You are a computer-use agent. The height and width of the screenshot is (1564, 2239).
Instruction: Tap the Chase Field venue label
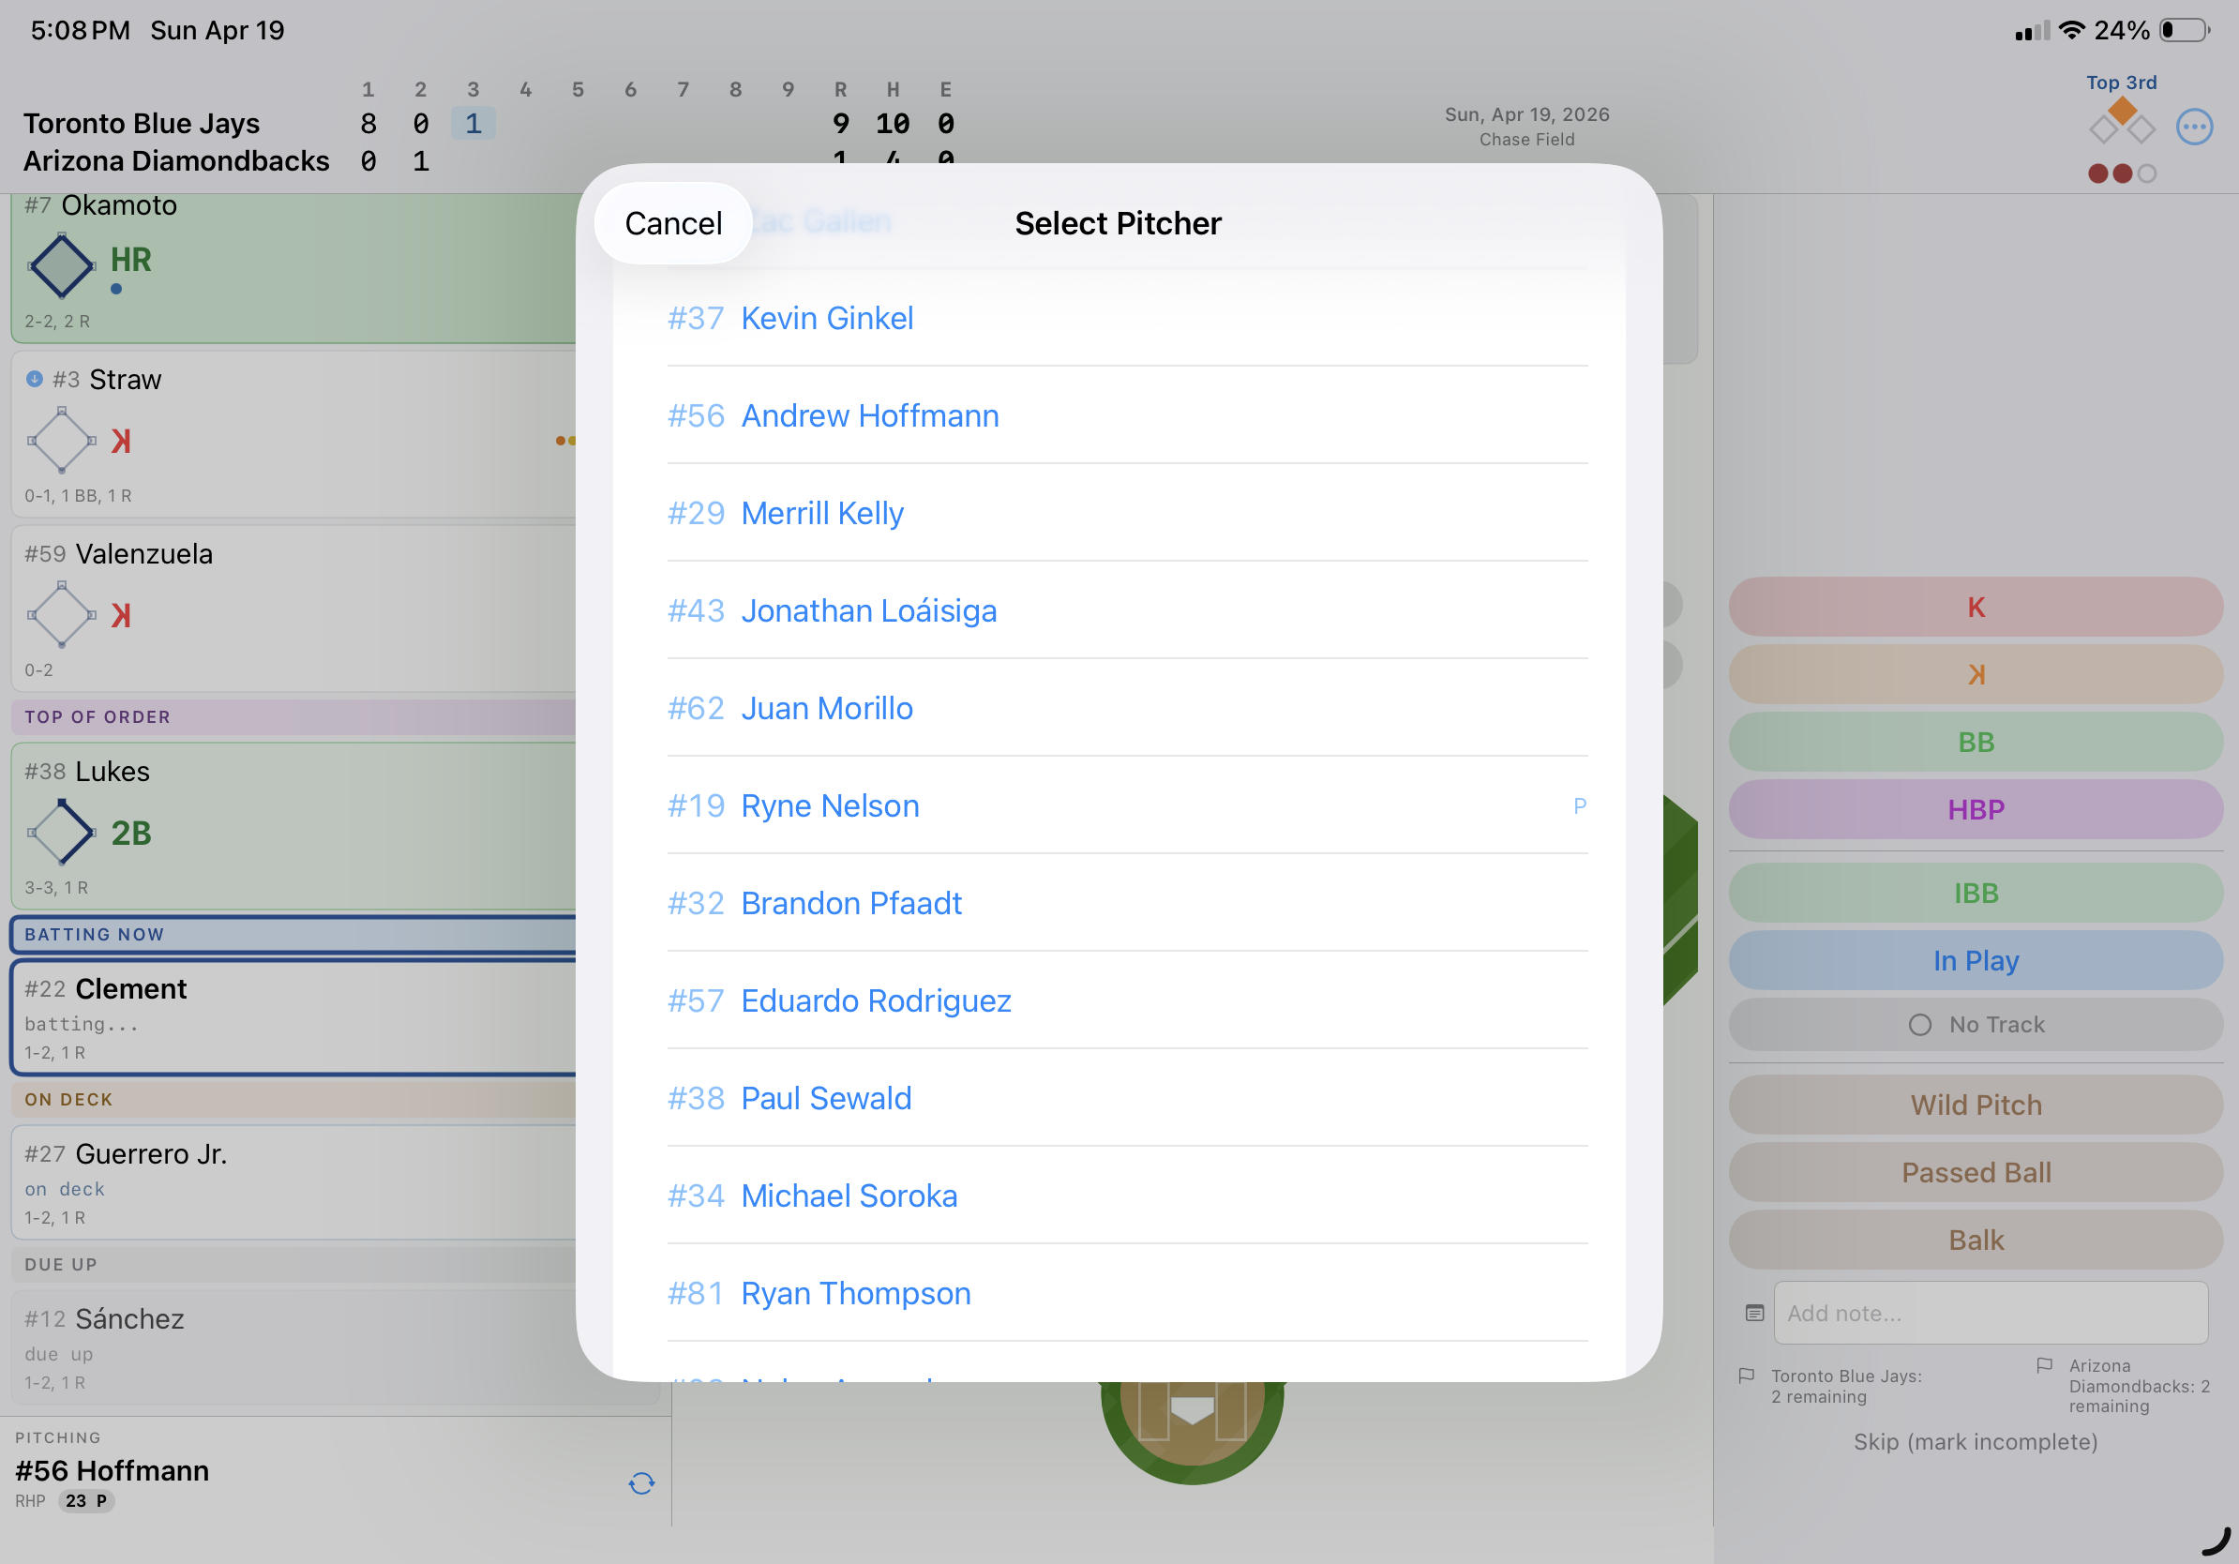pos(1526,140)
